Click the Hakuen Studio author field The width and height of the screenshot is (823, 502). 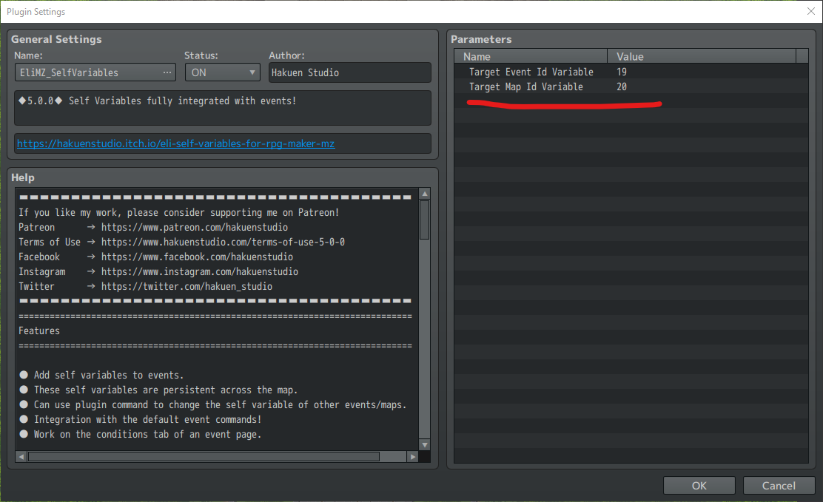(x=349, y=72)
